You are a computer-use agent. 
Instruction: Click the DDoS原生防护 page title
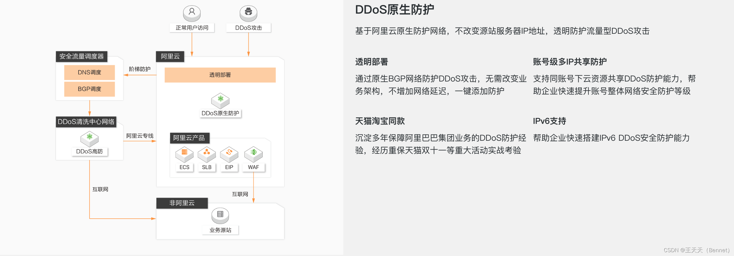(395, 10)
